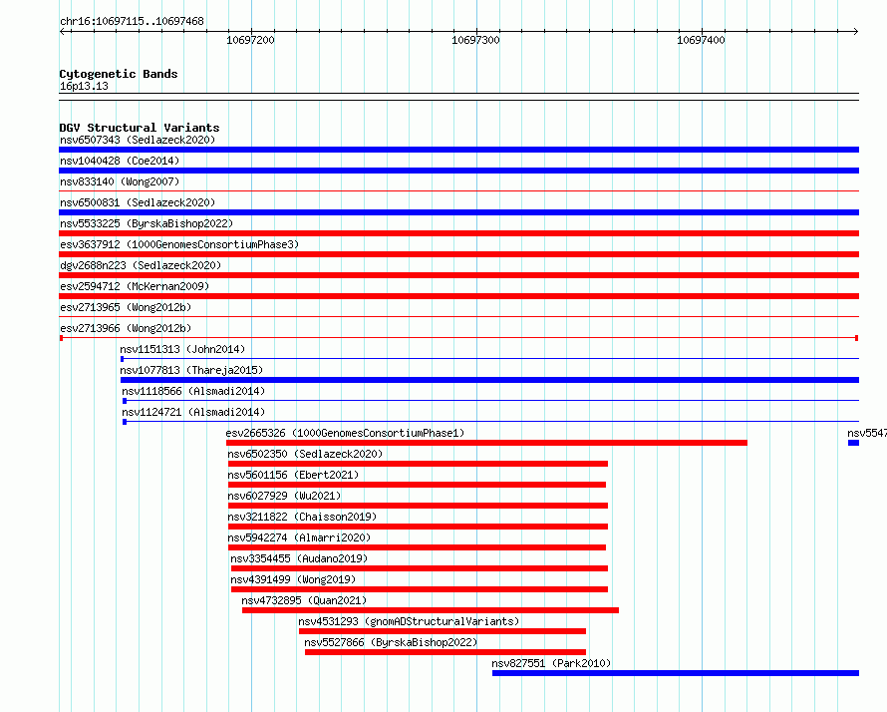Screen dimensions: 887x712
Task: Select the red bar under nsv3354455 (Audano2019)
Action: coord(420,568)
